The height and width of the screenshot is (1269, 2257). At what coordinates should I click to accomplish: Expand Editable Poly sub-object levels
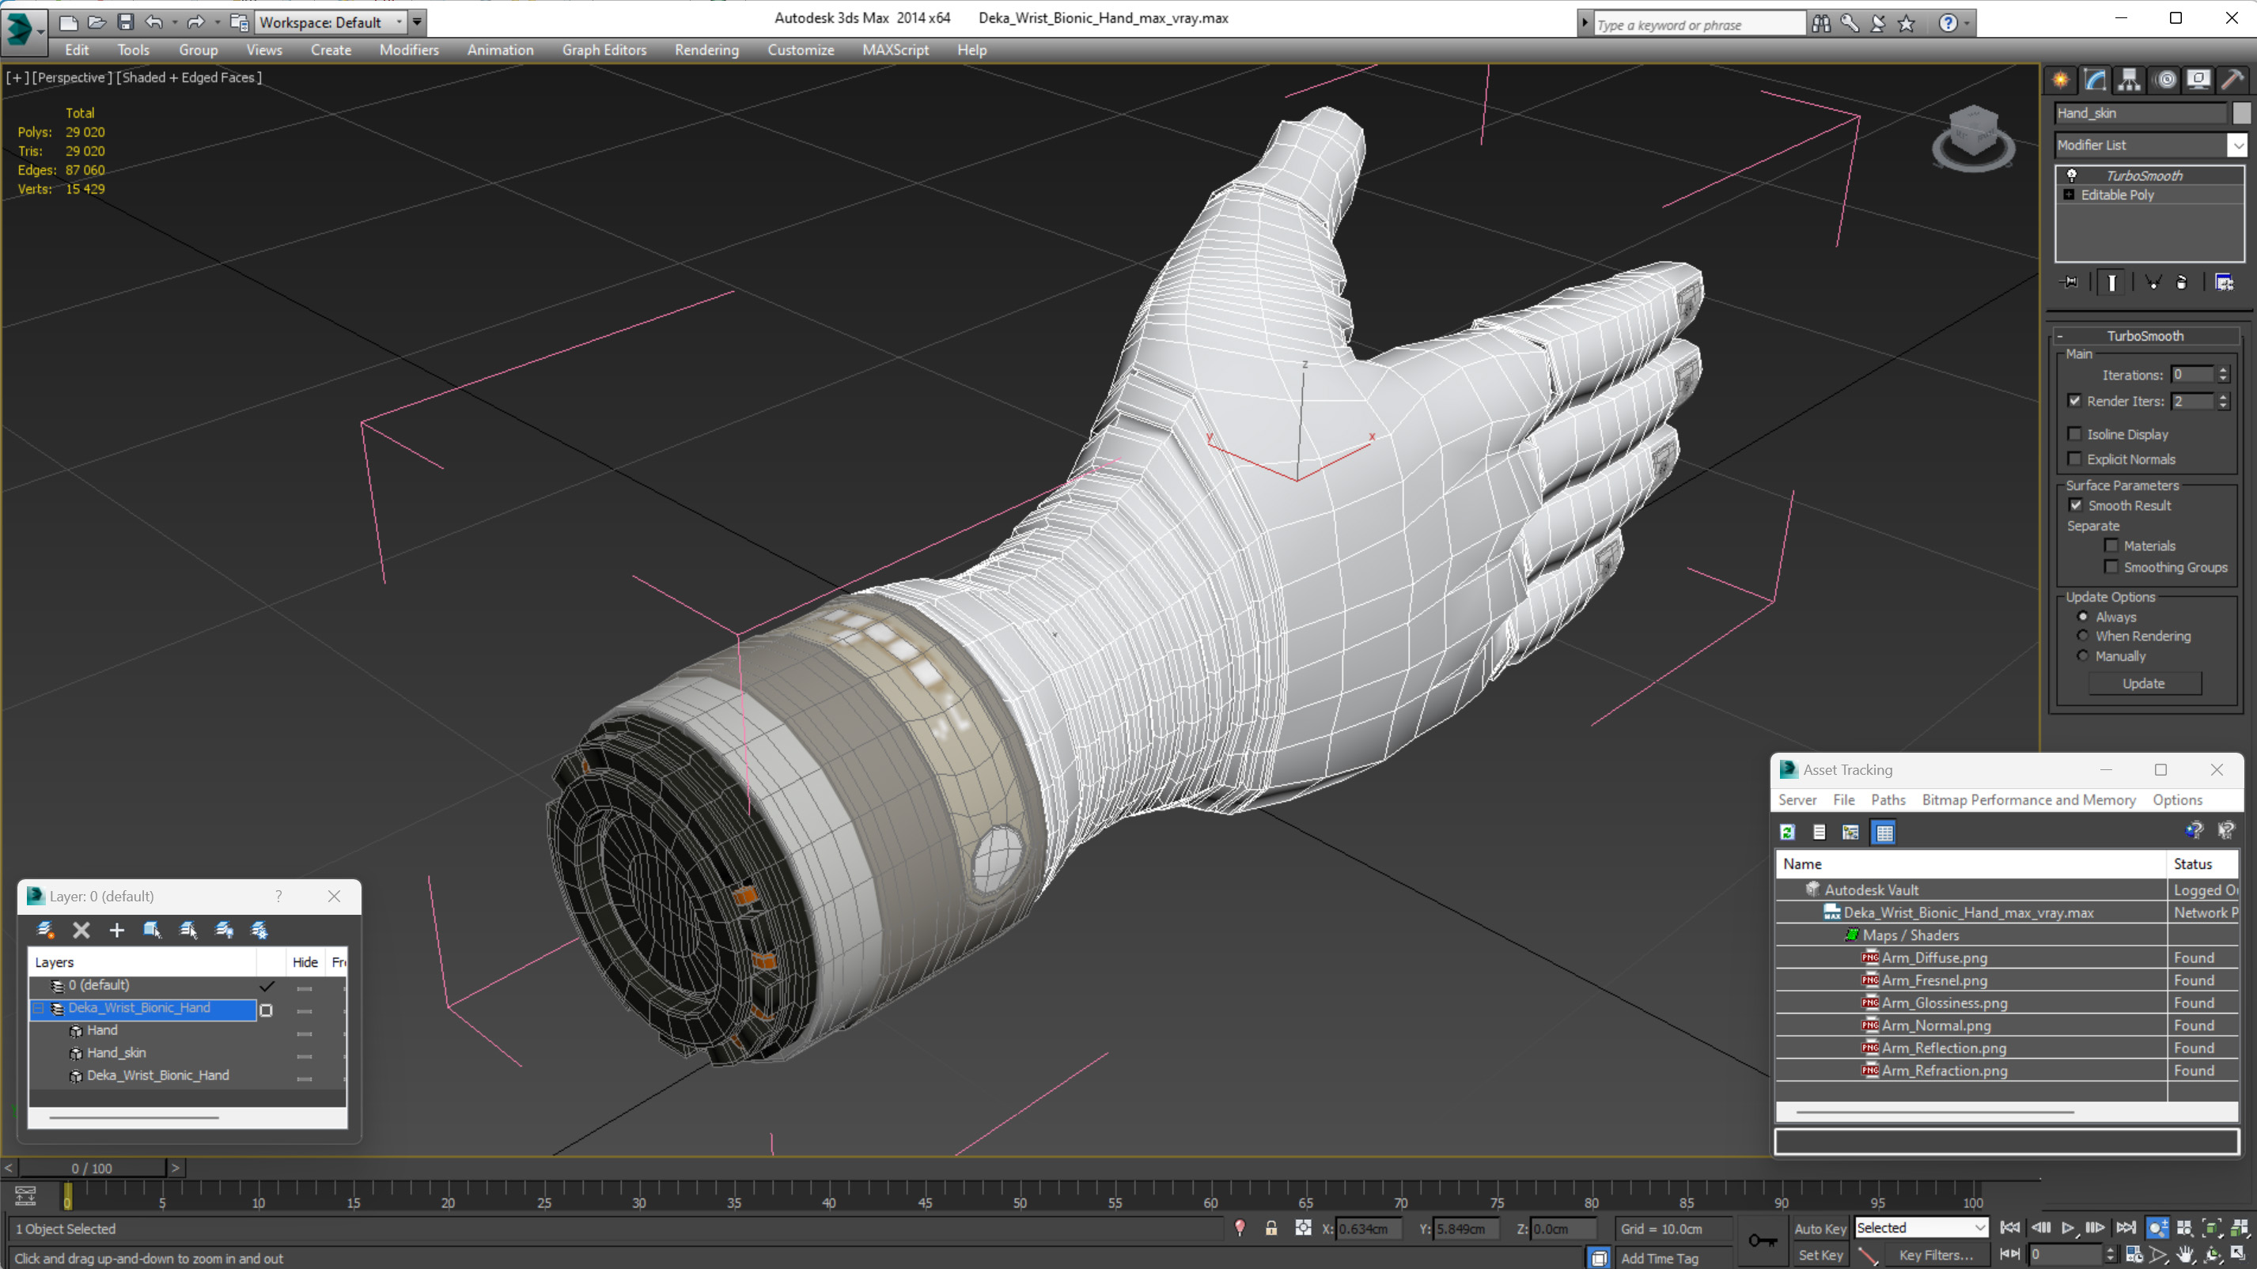coord(2069,195)
